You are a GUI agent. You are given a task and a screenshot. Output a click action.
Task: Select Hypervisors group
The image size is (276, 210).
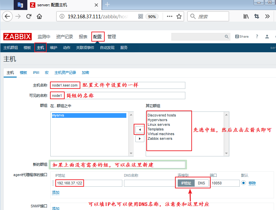(157, 120)
